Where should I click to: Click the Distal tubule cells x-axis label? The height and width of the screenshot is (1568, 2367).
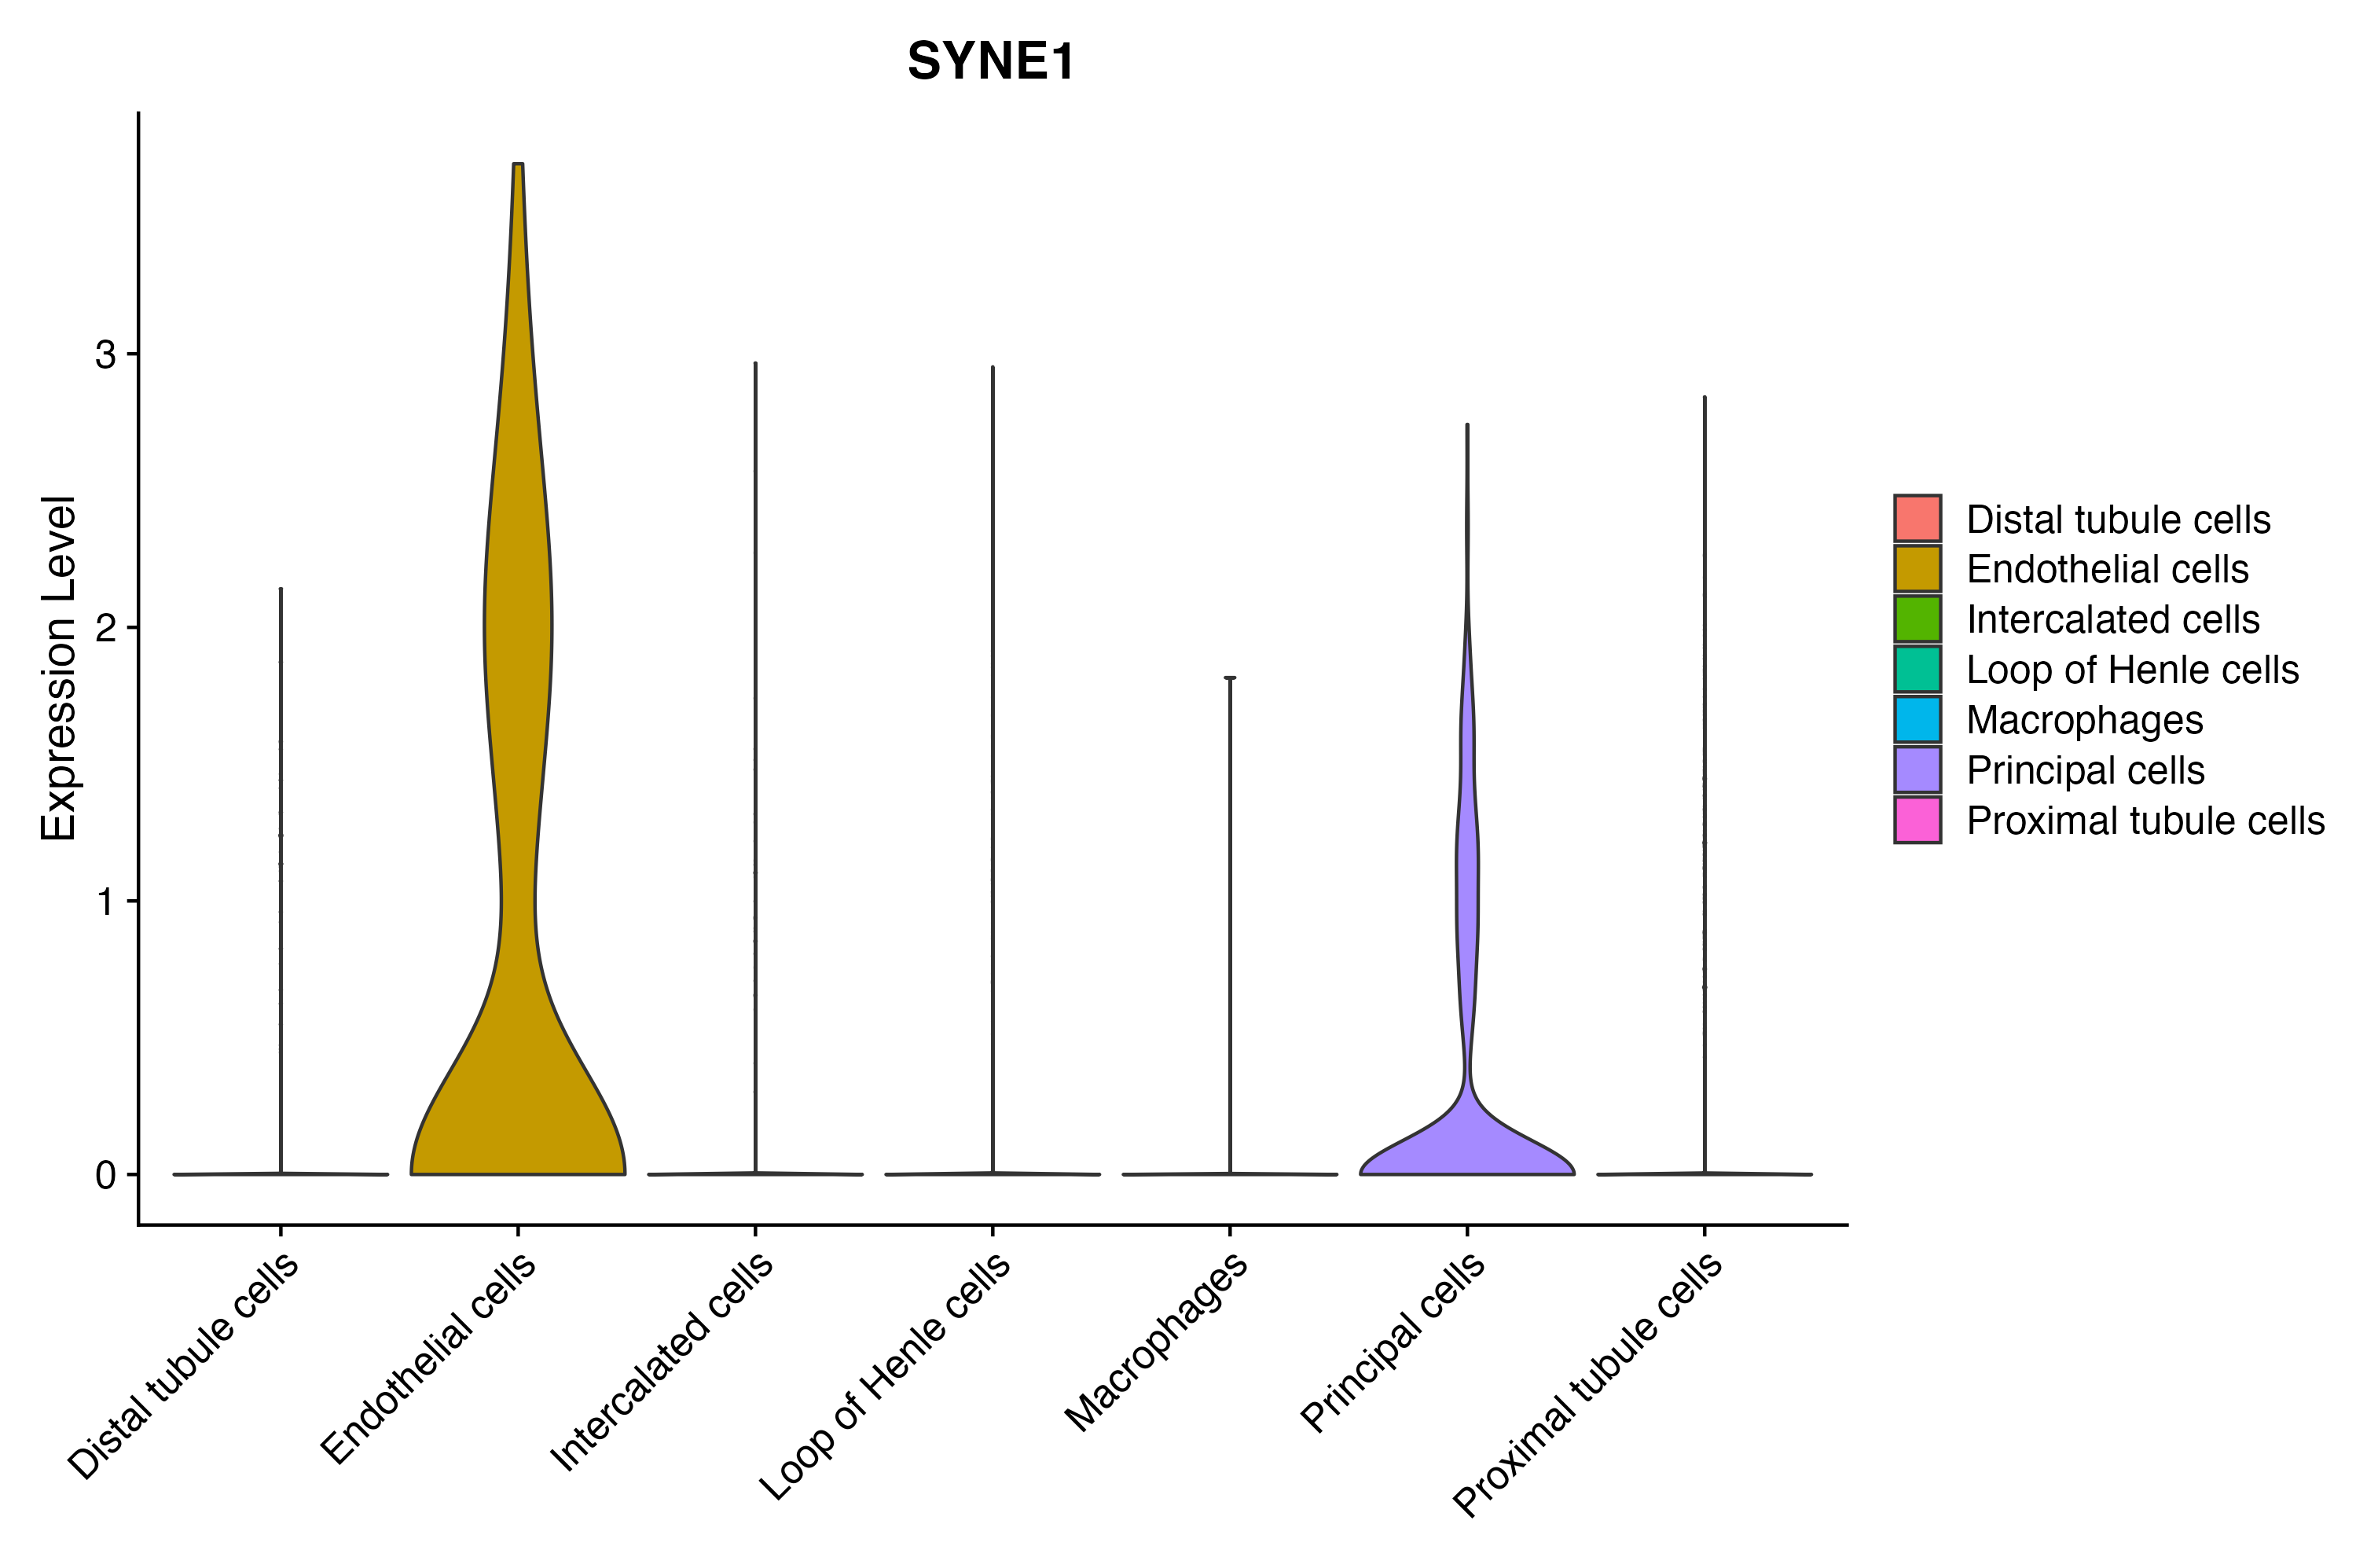pos(184,1365)
